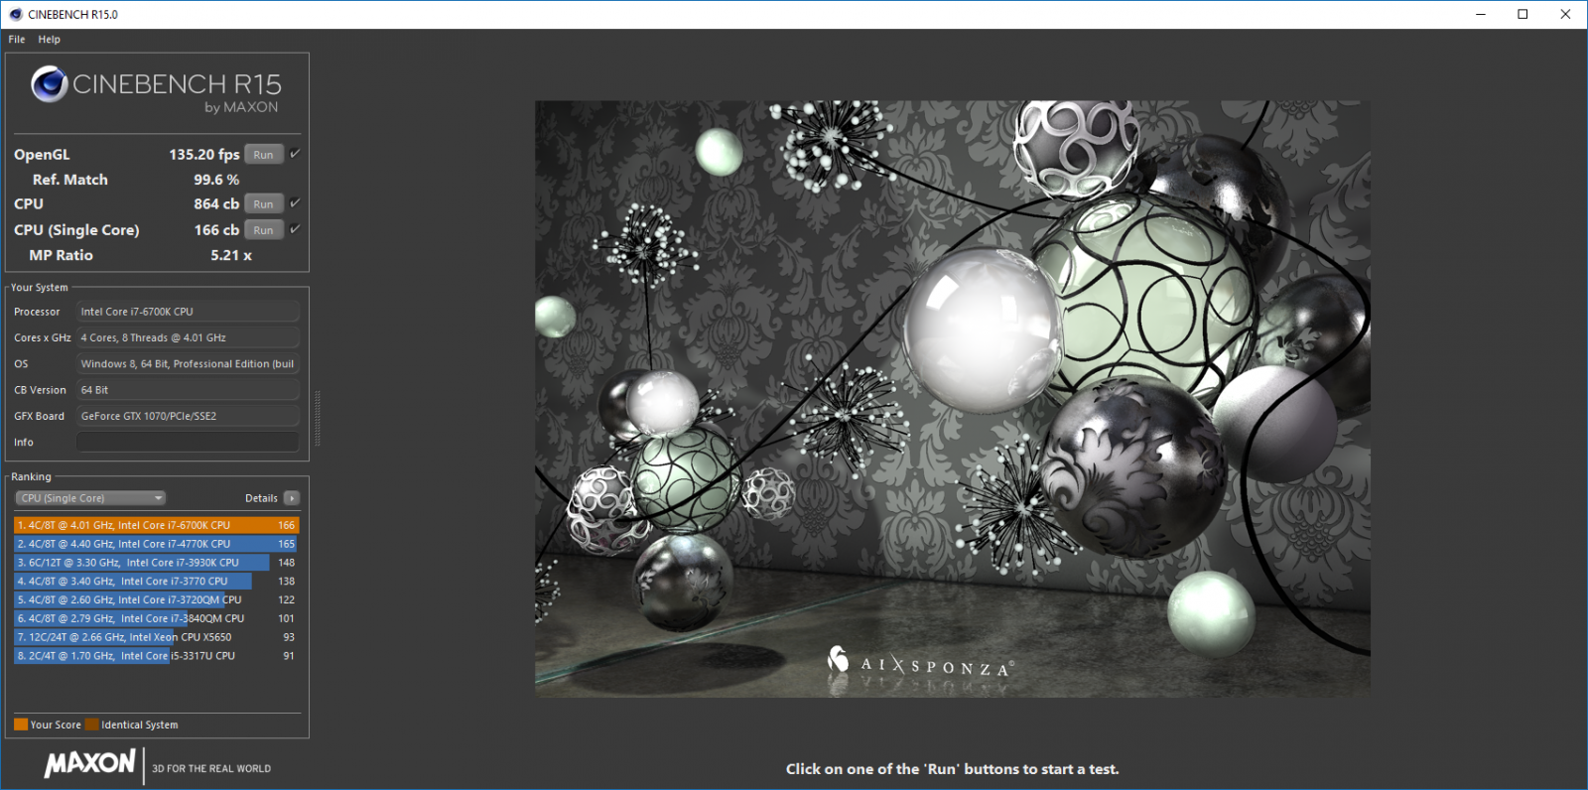Select the Processor field Intel Core i7-6700K

pyautogui.click(x=188, y=312)
